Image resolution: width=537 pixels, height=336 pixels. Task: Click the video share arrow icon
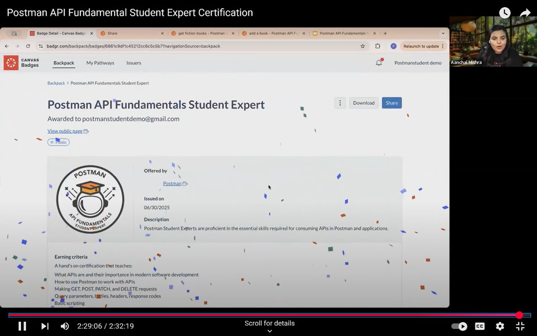[525, 13]
